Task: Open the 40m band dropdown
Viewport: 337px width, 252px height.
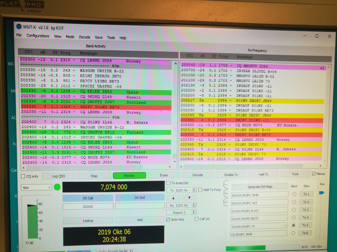Action: 36,188
